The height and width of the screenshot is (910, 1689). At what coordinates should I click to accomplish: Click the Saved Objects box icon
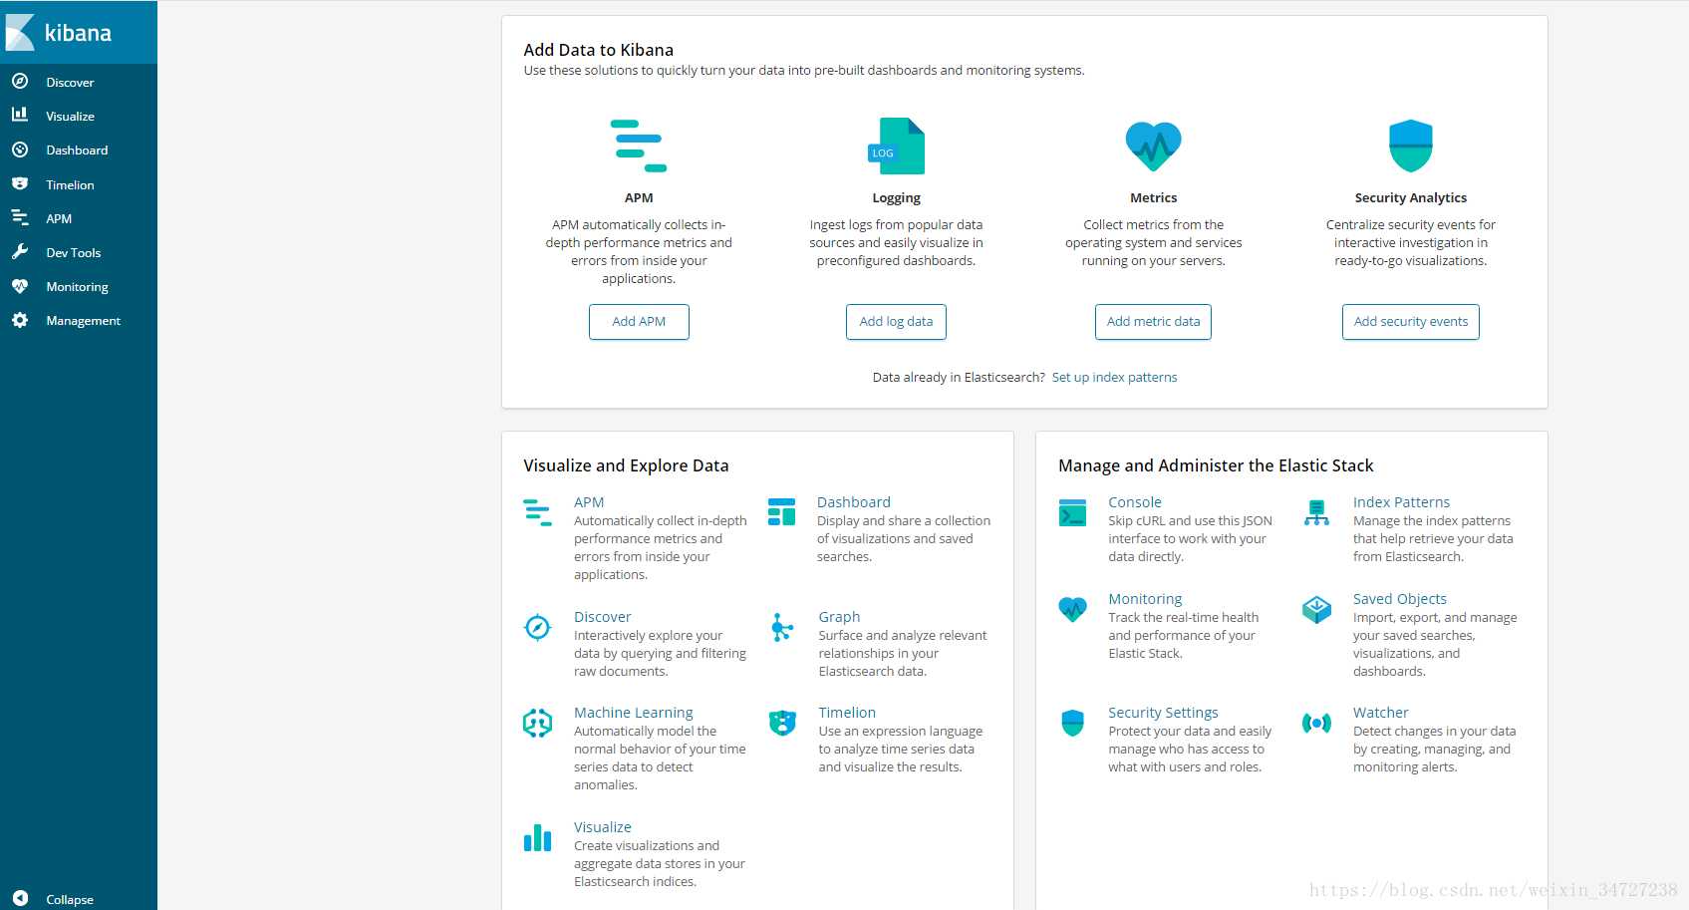[x=1316, y=609]
